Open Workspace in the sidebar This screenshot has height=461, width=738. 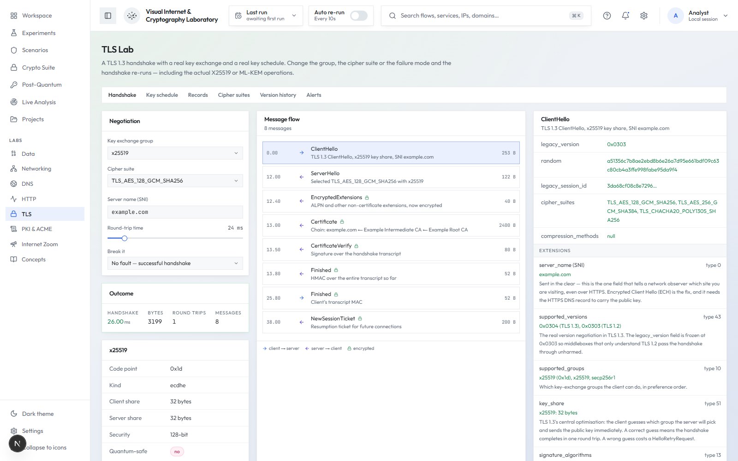(x=45, y=16)
